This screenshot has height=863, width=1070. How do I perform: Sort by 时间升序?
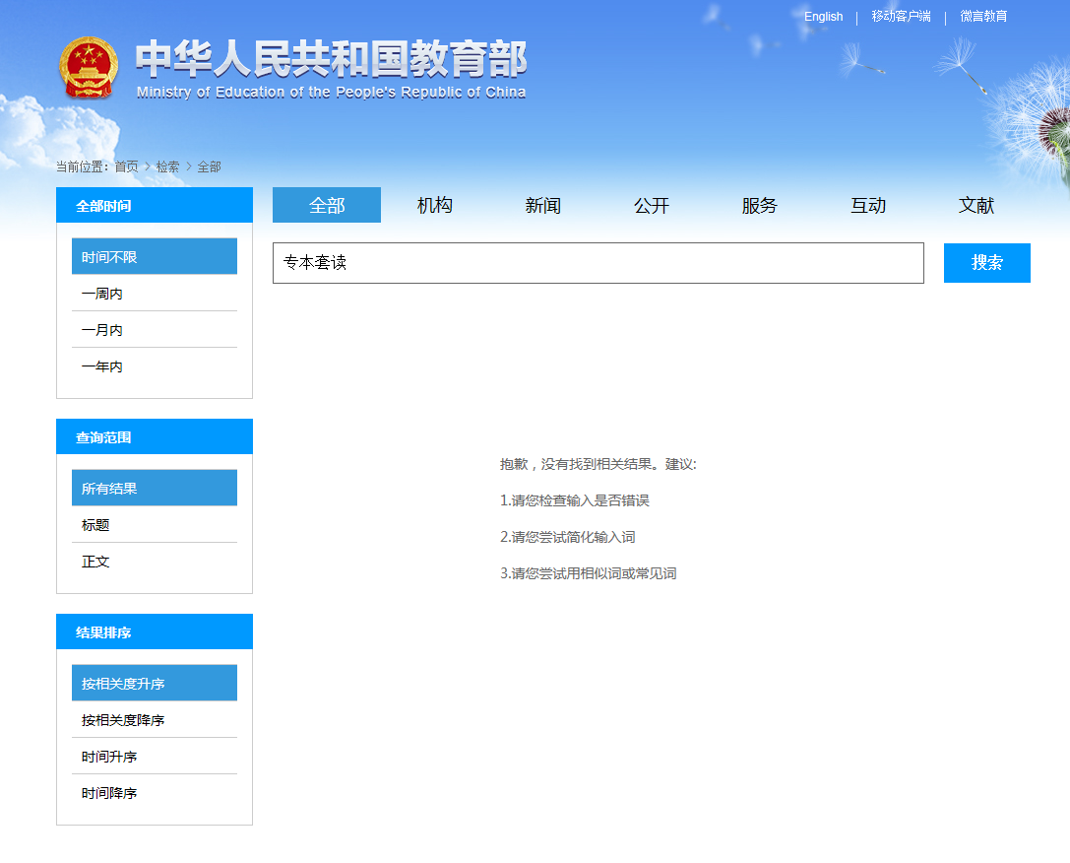pyautogui.click(x=155, y=757)
